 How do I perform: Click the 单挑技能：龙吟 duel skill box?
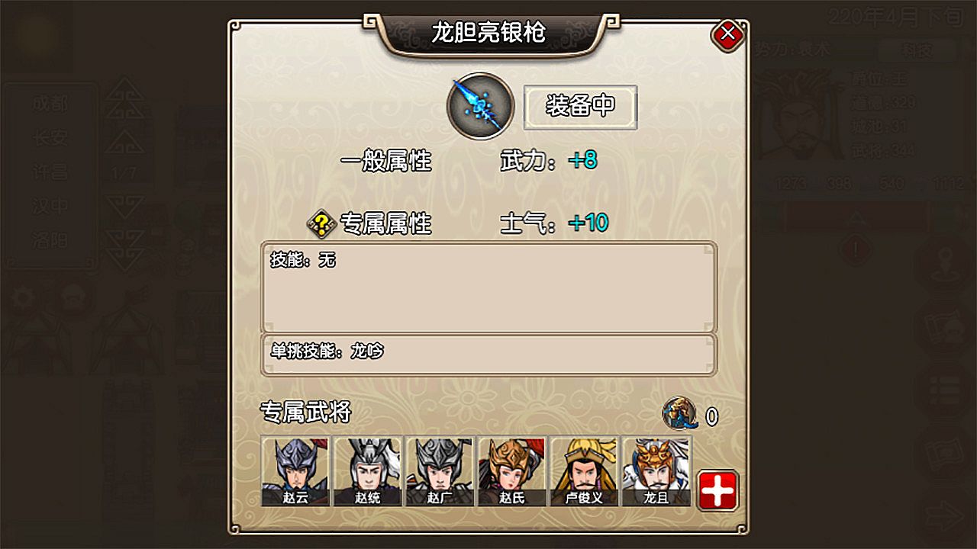click(488, 355)
